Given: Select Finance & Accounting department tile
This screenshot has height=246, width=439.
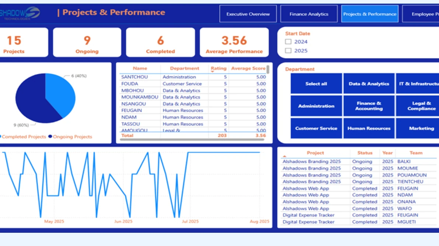Looking at the screenshot, I should 369,106.
